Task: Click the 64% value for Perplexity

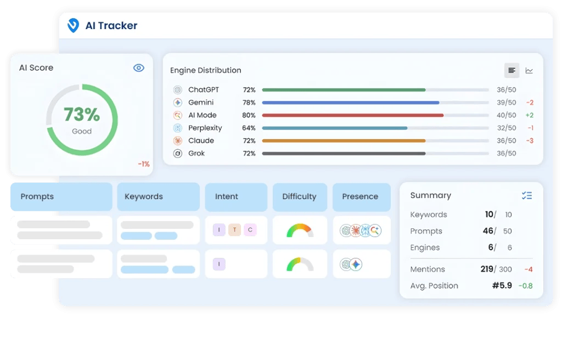Action: point(249,128)
